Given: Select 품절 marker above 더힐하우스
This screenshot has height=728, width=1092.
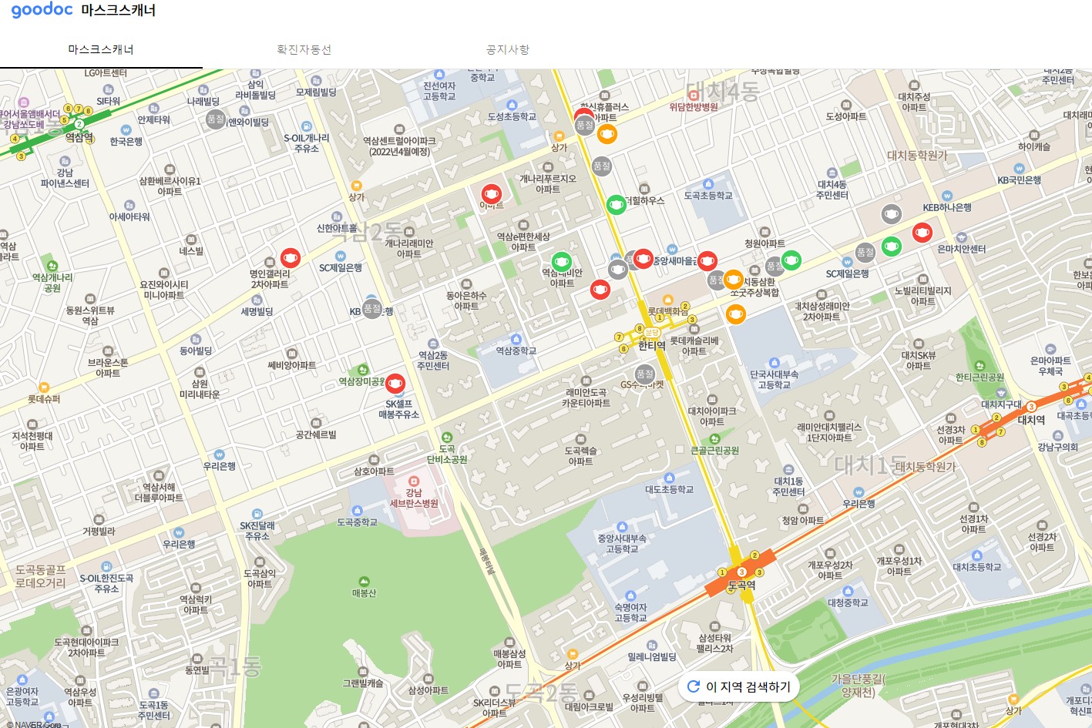Looking at the screenshot, I should pyautogui.click(x=602, y=166).
